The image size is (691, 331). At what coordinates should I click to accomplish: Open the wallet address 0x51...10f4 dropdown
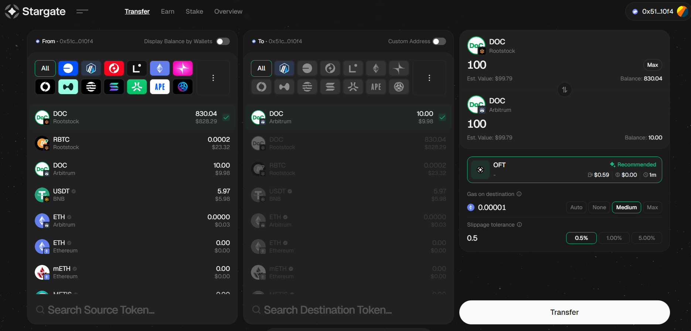point(658,11)
